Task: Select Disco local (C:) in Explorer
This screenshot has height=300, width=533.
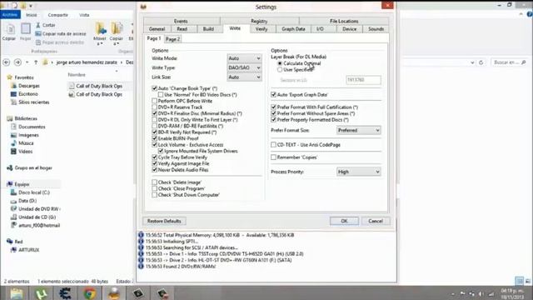Action: (x=34, y=192)
